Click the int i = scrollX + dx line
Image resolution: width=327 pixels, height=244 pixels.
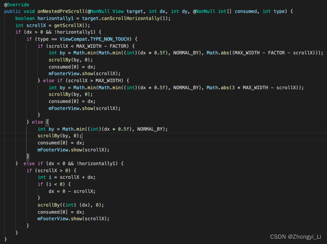tap(67, 177)
